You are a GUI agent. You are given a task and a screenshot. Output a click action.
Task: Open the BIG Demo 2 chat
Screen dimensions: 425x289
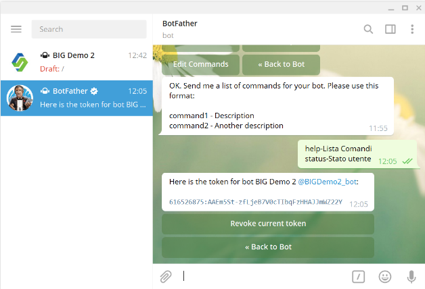pyautogui.click(x=76, y=62)
